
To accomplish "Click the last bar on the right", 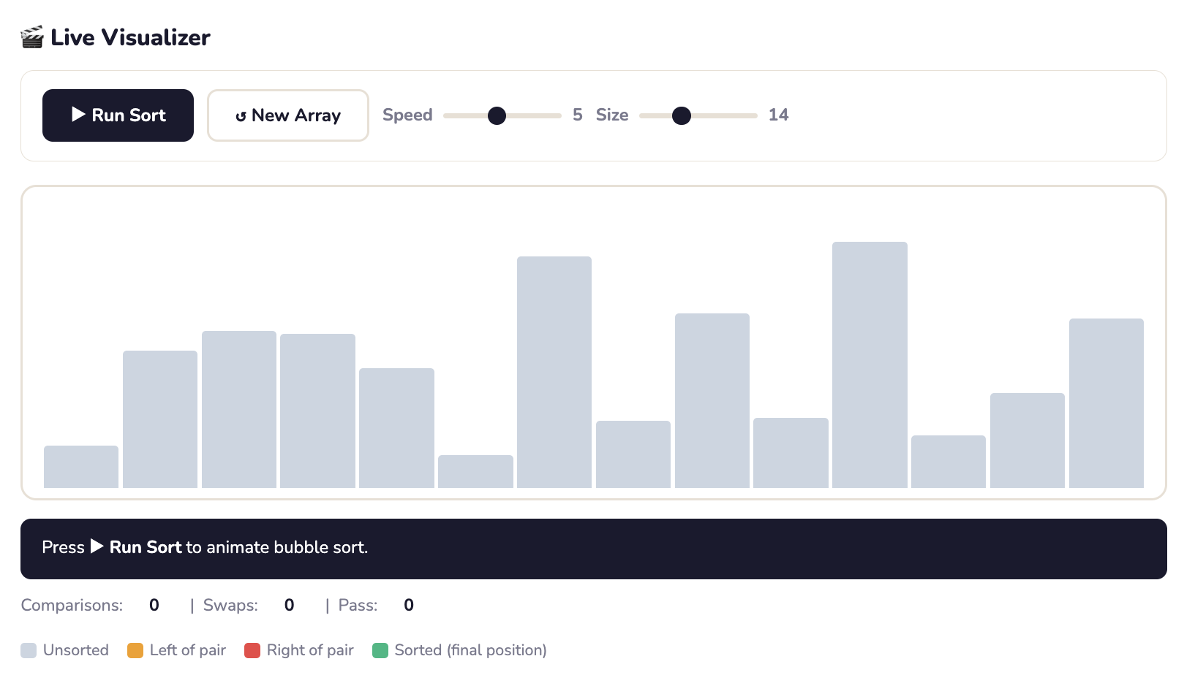I will tap(1106, 403).
